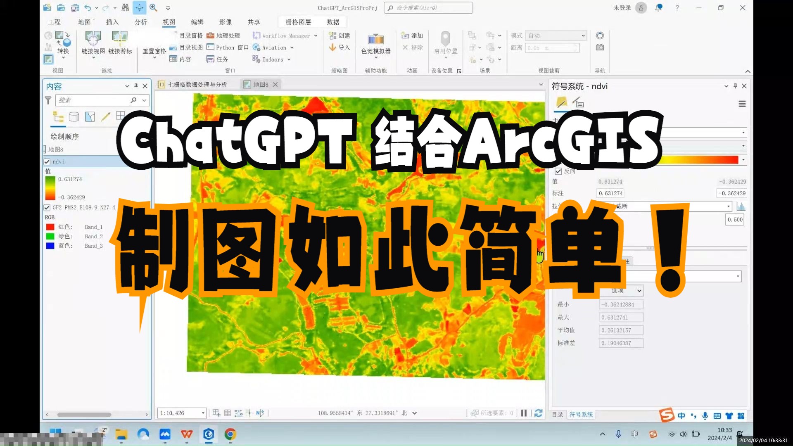The width and height of the screenshot is (793, 446).
Task: Open the color scheme dropdown arrow
Action: click(x=743, y=160)
